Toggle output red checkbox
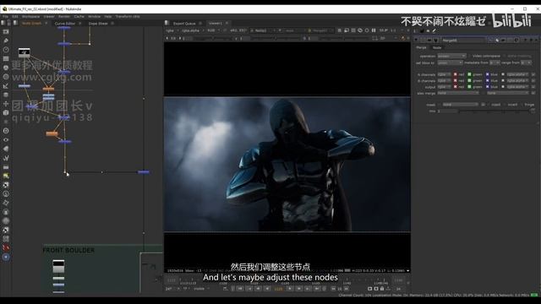 (x=455, y=87)
